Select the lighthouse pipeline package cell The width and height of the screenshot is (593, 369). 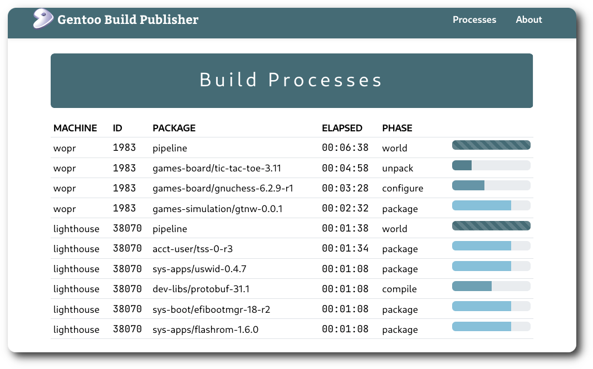(170, 229)
